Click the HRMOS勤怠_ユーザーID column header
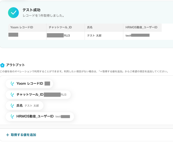The width and height of the screenshot is (173, 143). tap(142, 27)
